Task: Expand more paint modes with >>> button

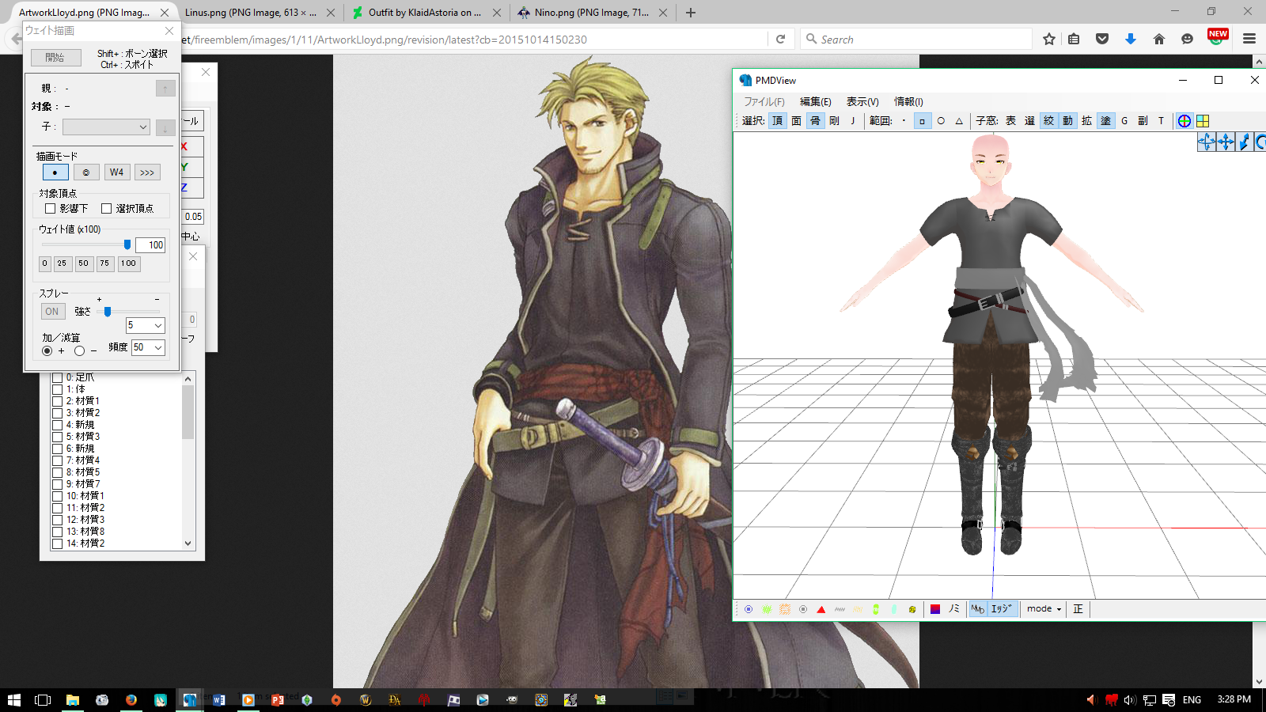Action: pos(147,172)
